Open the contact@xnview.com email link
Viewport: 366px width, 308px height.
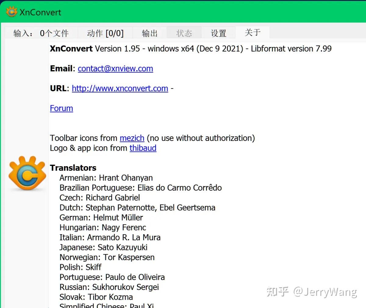point(115,68)
